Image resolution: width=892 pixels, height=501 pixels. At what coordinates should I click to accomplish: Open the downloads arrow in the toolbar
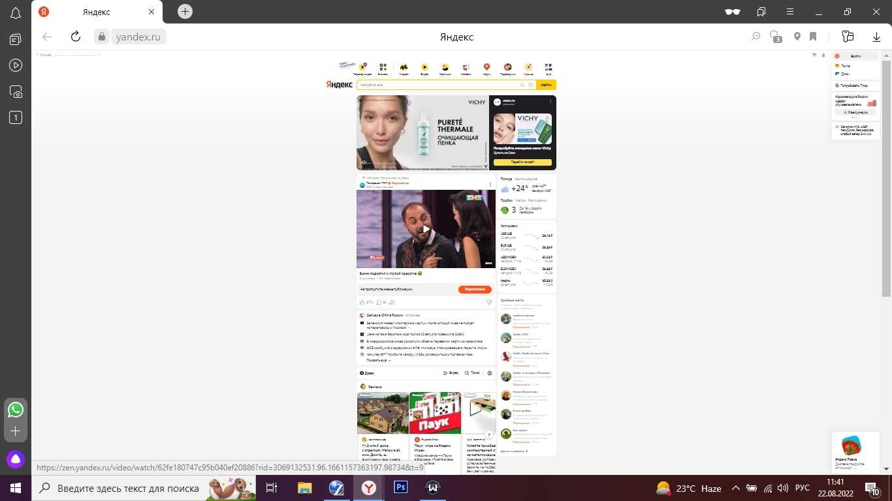(876, 37)
